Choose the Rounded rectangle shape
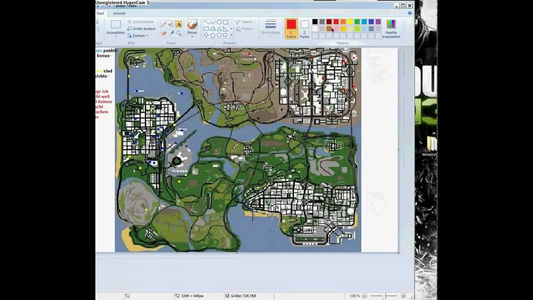The width and height of the screenshot is (533, 300). (x=206, y=29)
